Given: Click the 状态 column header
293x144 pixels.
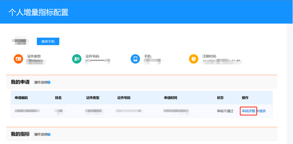Looking at the screenshot, I should [220, 98].
